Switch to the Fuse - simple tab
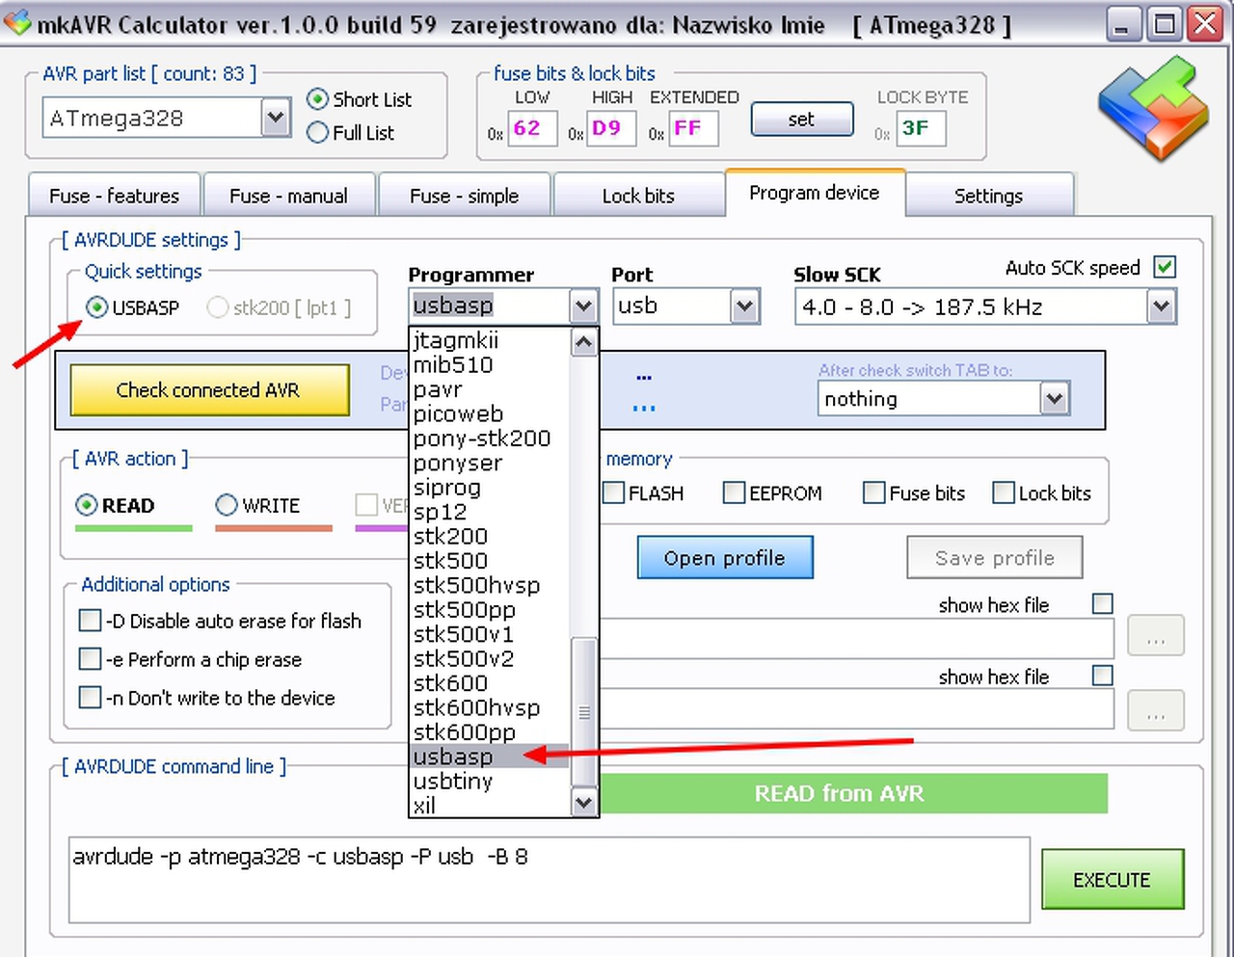Viewport: 1234px width, 957px height. tap(464, 196)
